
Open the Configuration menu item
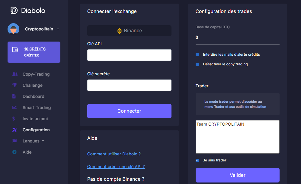point(36,130)
